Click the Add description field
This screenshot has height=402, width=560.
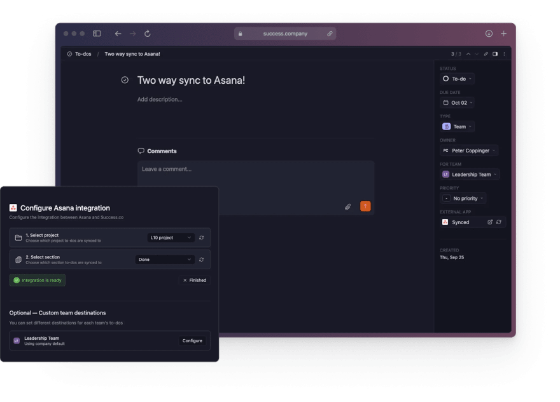point(160,100)
